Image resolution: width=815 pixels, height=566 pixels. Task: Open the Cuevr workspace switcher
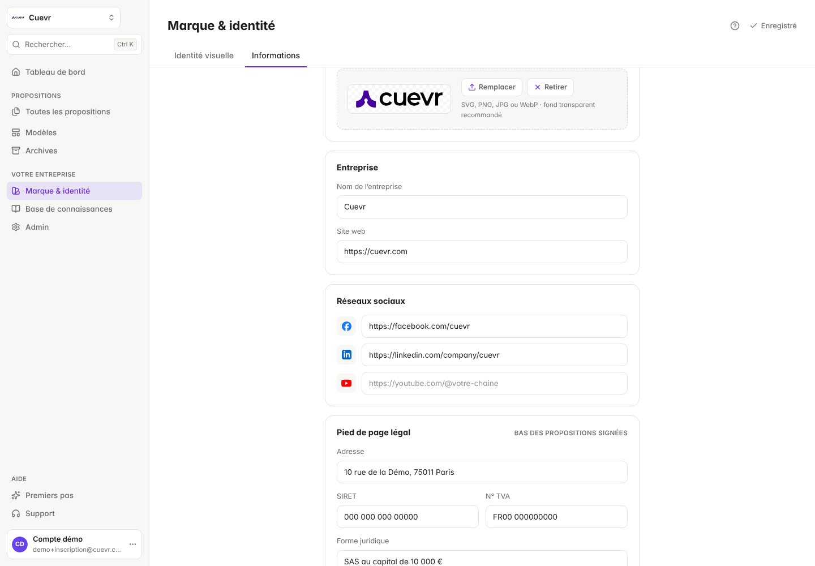(x=63, y=18)
